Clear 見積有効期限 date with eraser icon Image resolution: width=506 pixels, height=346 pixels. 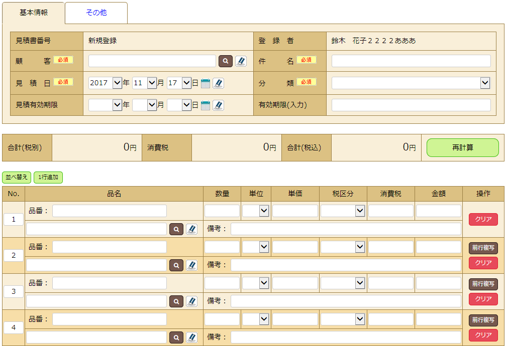218,105
